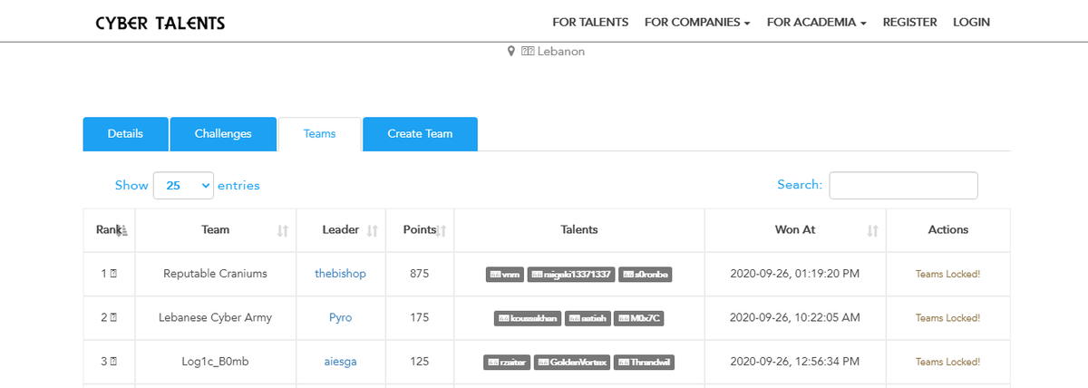Click the raigeki13371337 talent badge
Screen dimensions: 1088x388
(x=571, y=275)
